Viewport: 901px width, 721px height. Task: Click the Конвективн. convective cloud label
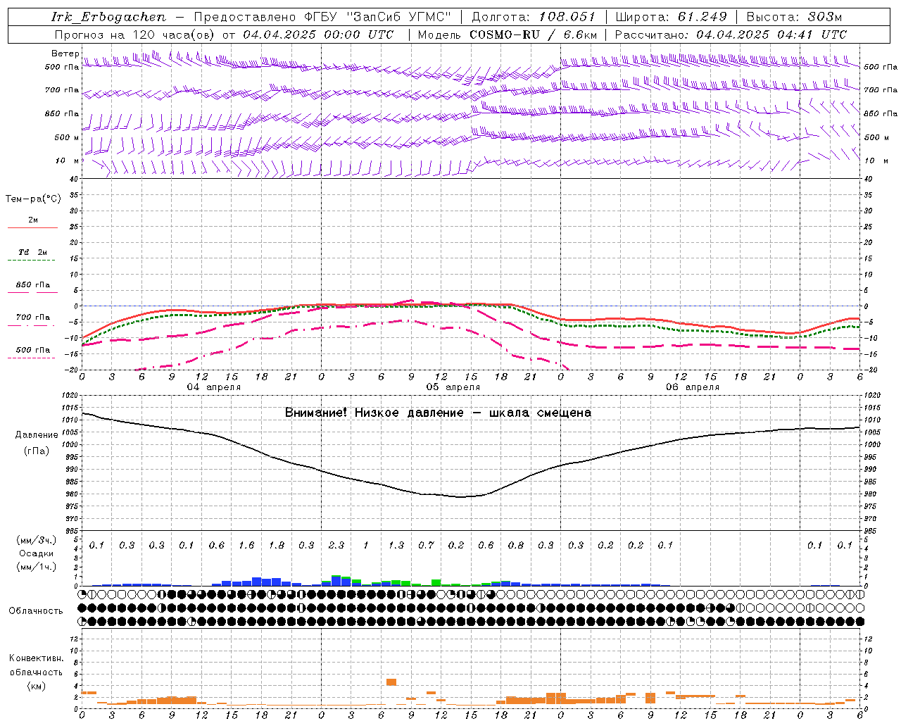(x=36, y=658)
